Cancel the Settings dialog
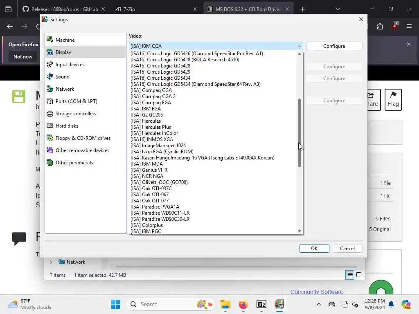The height and width of the screenshot is (314, 419). (x=347, y=248)
